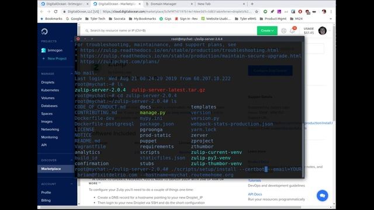Image resolution: width=374 pixels, height=210 pixels.
Task: Open the Tyler eRMS bookmark folder
Action: click(x=245, y=19)
